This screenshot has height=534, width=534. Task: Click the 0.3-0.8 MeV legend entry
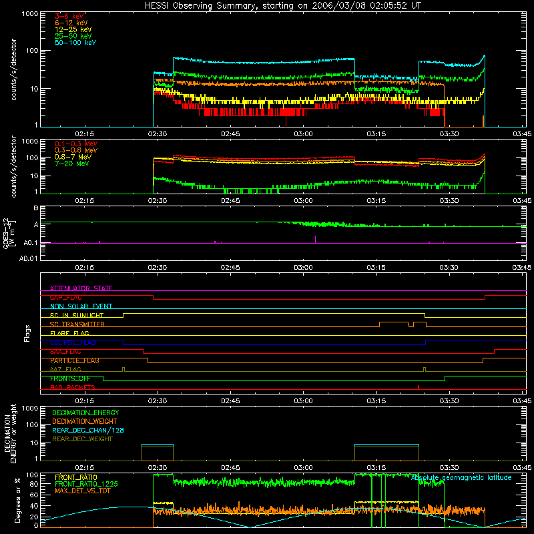coord(76,150)
